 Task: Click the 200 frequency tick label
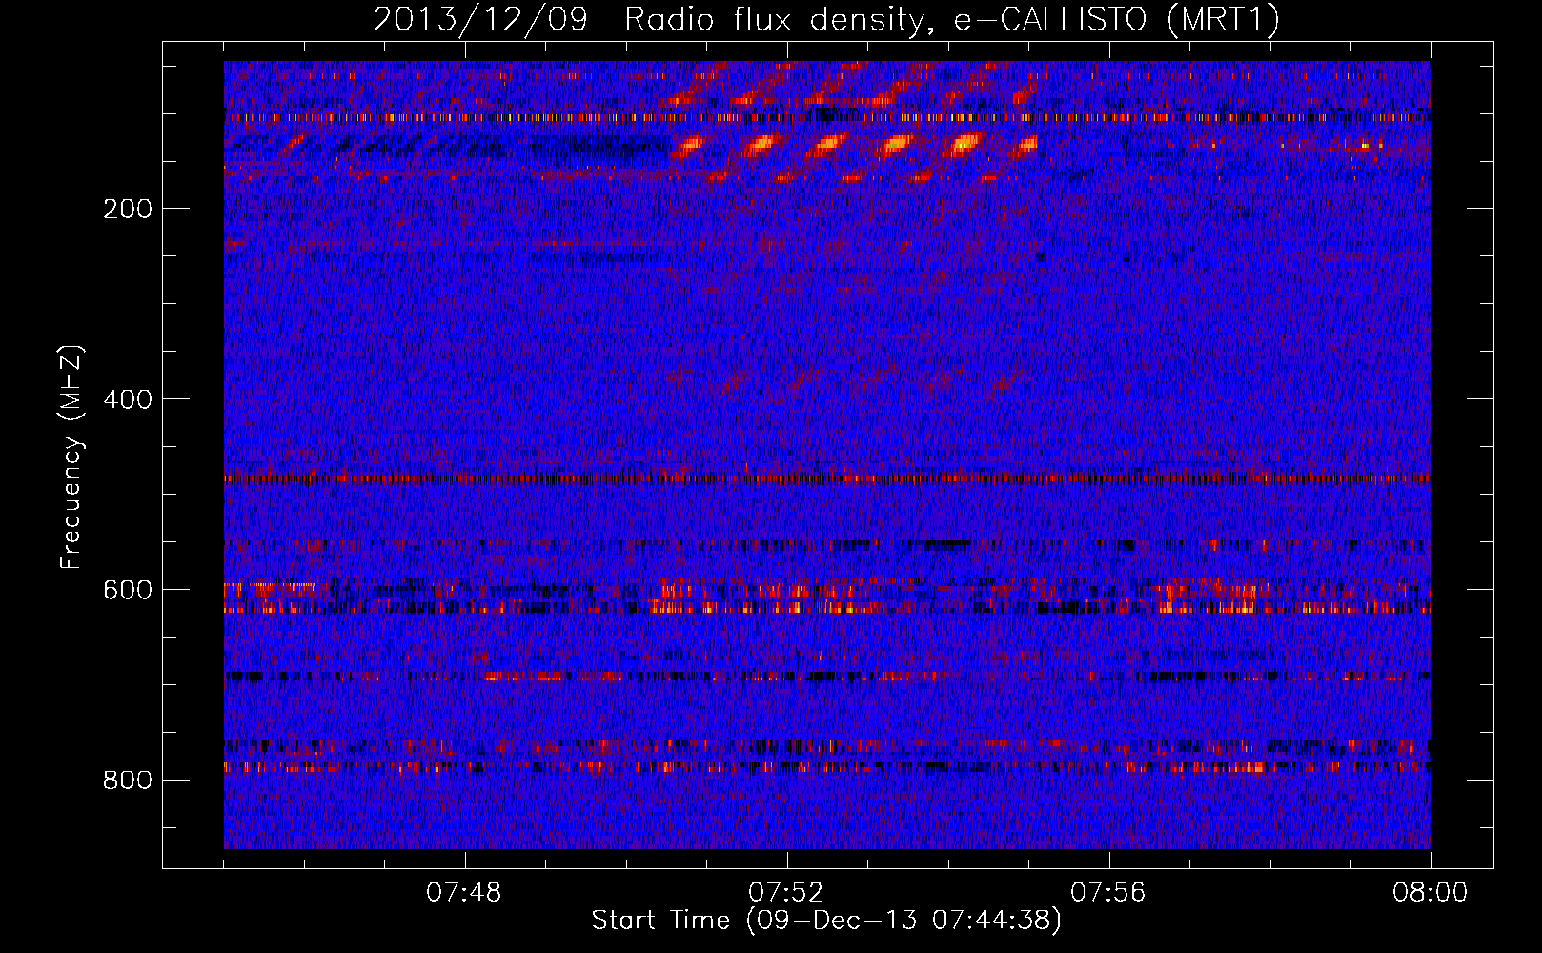coord(128,209)
